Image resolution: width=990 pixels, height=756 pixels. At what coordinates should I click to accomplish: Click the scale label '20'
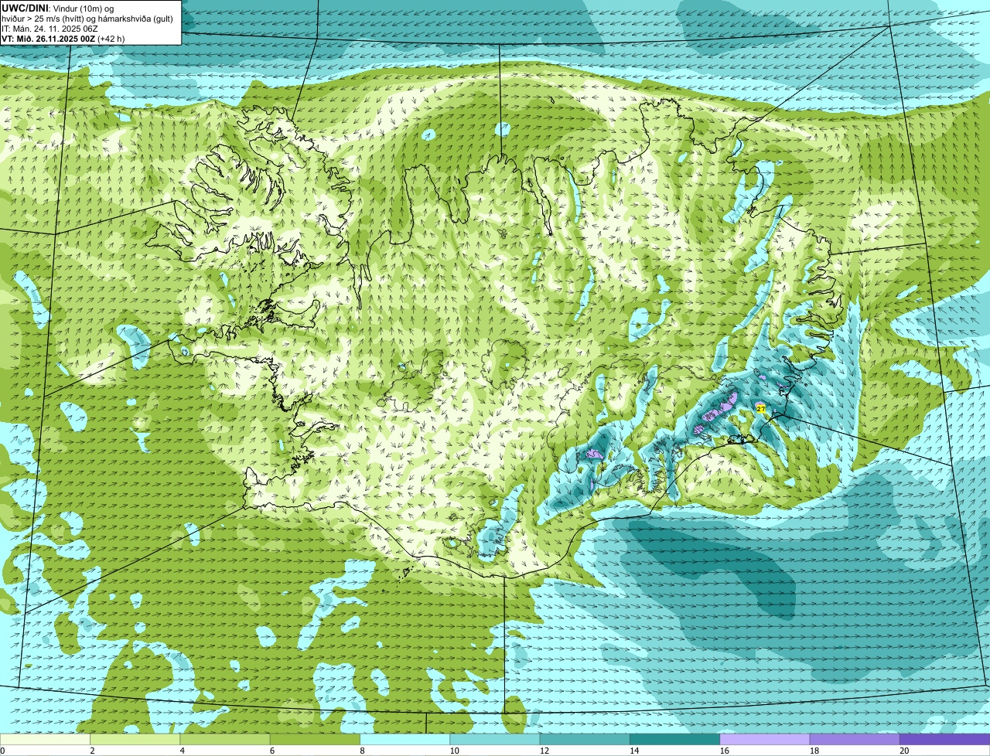coord(904,751)
